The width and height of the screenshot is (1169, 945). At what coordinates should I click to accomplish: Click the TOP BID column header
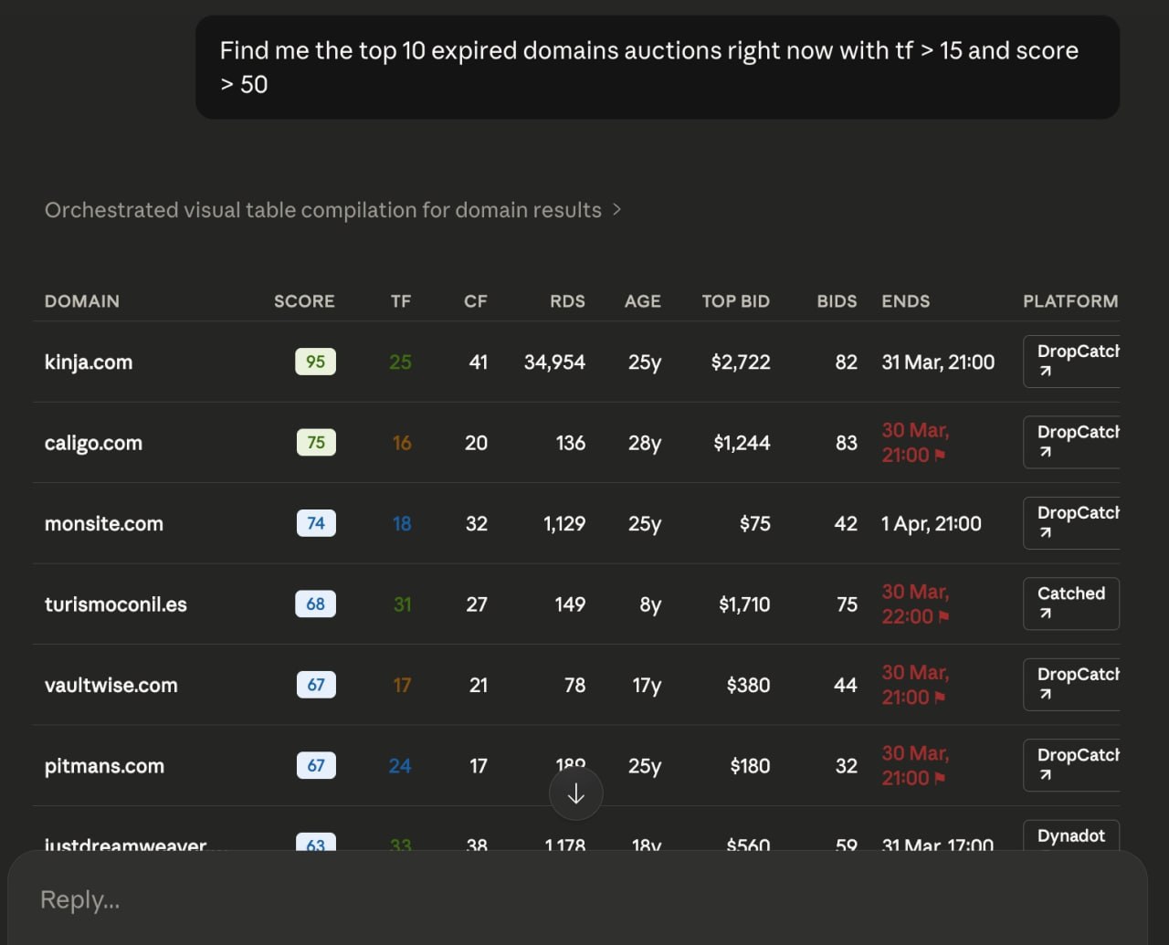tap(735, 301)
